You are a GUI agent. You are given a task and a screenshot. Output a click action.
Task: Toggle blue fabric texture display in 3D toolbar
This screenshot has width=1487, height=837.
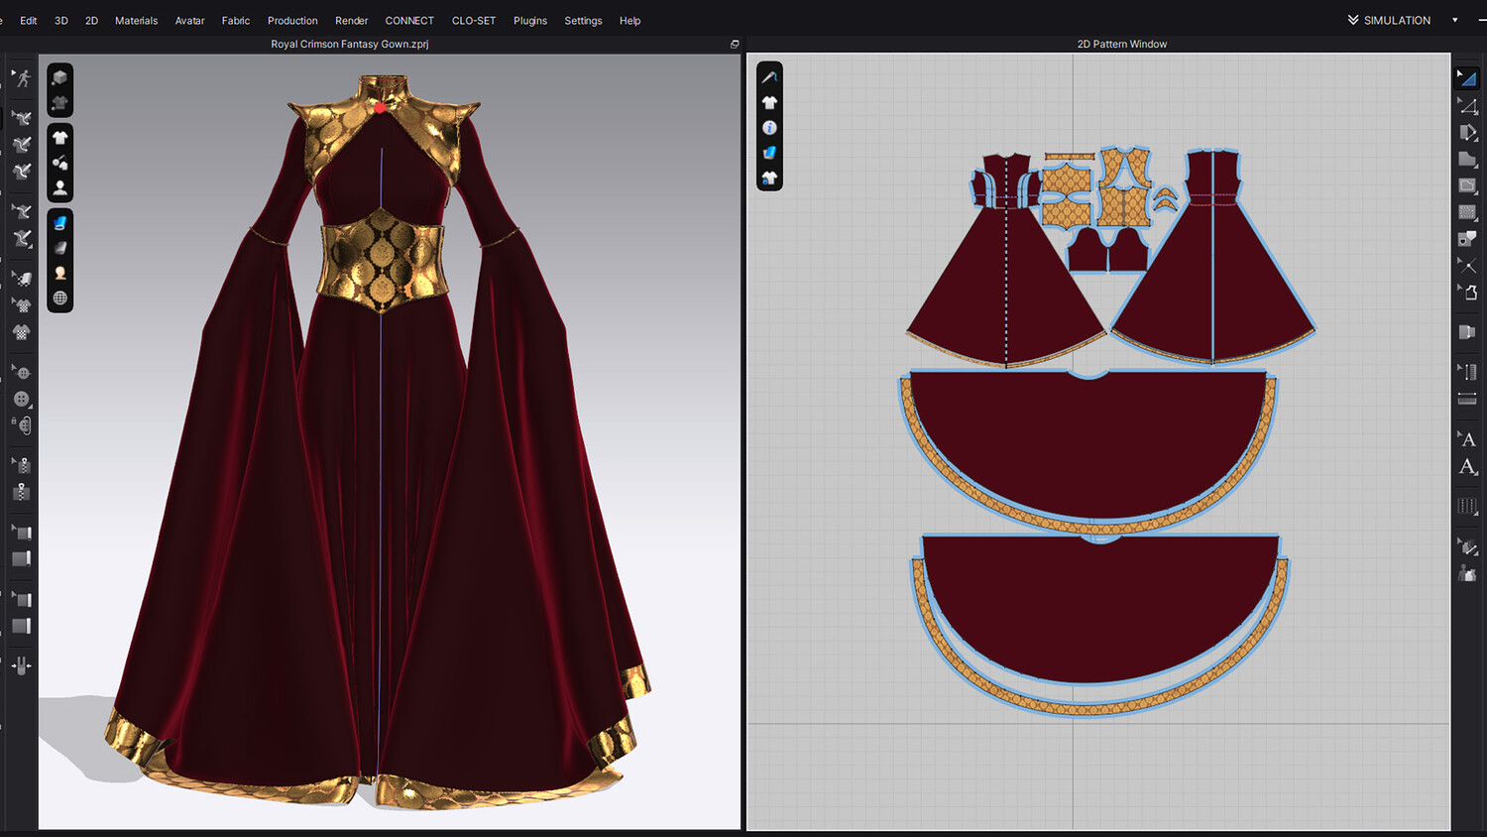pos(60,223)
